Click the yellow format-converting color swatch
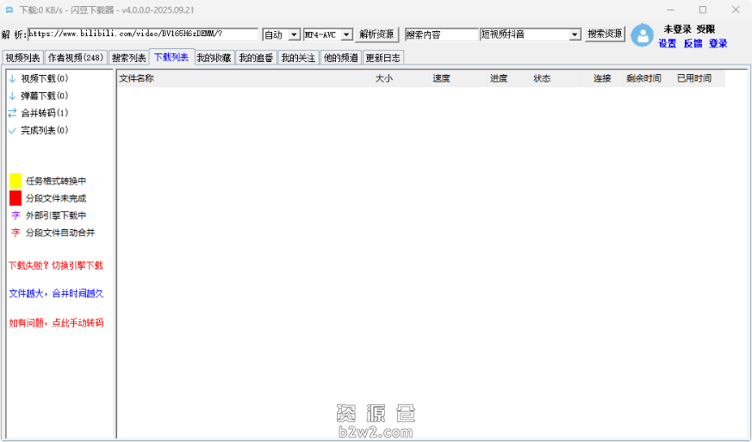Viewport: 752px width, 442px height. click(16, 181)
